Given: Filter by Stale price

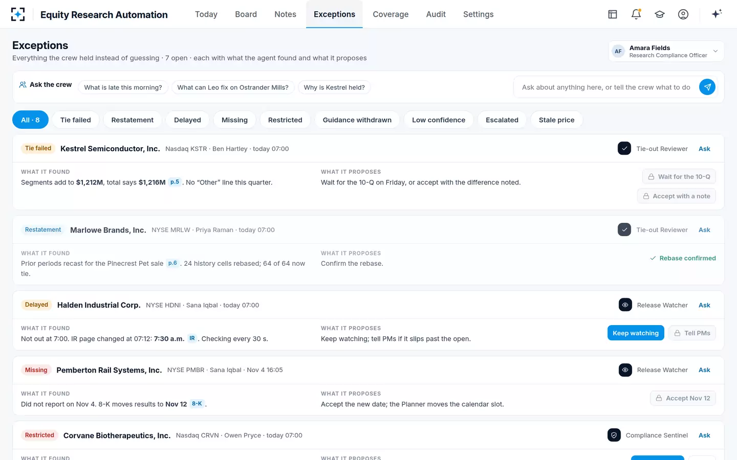Looking at the screenshot, I should coord(557,120).
